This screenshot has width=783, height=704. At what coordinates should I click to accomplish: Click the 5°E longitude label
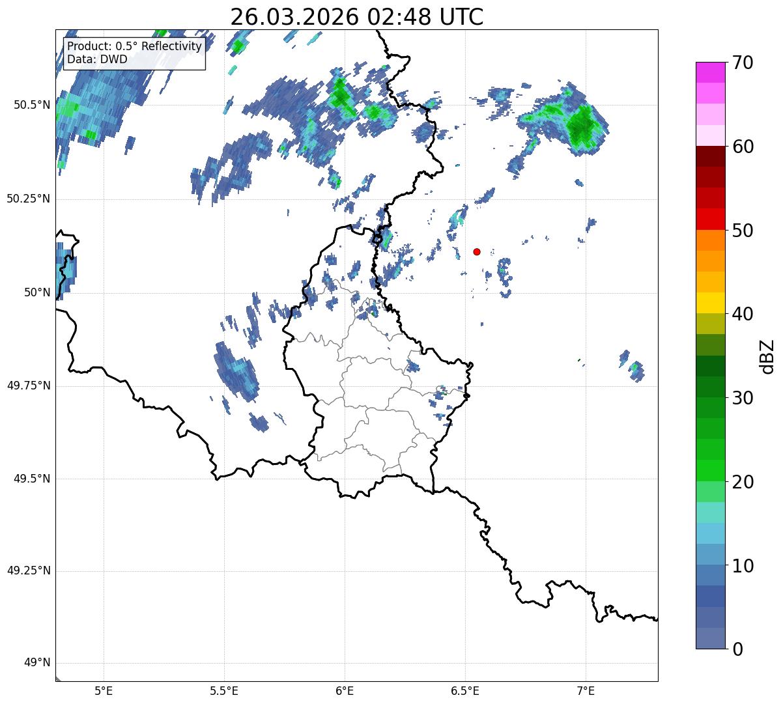[x=104, y=690]
